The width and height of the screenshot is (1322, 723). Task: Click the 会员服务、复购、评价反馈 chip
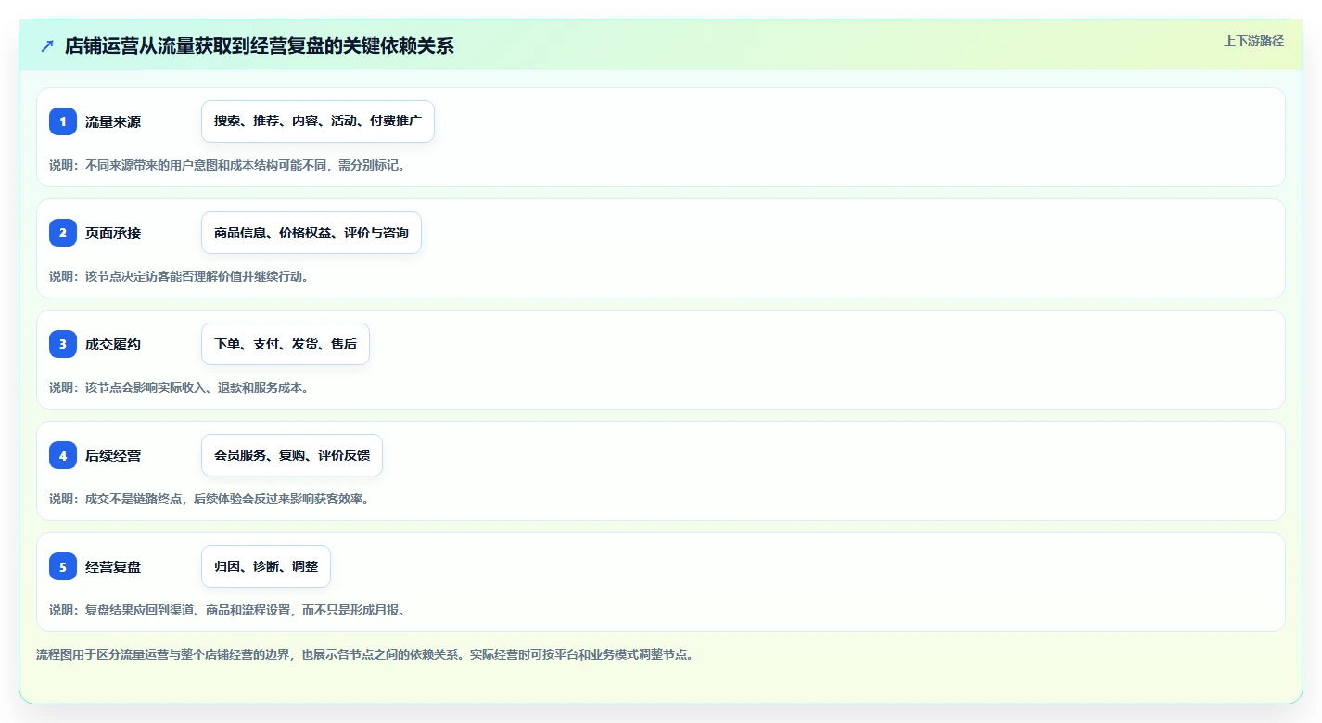pos(292,455)
